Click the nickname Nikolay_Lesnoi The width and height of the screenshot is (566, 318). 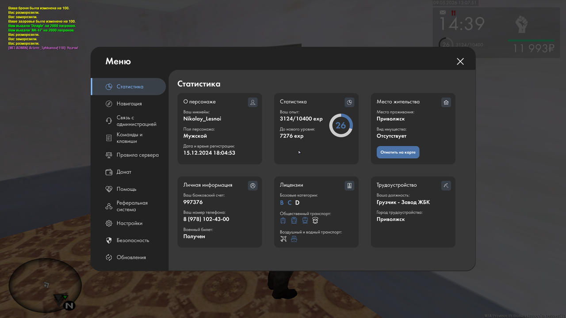coord(202,119)
